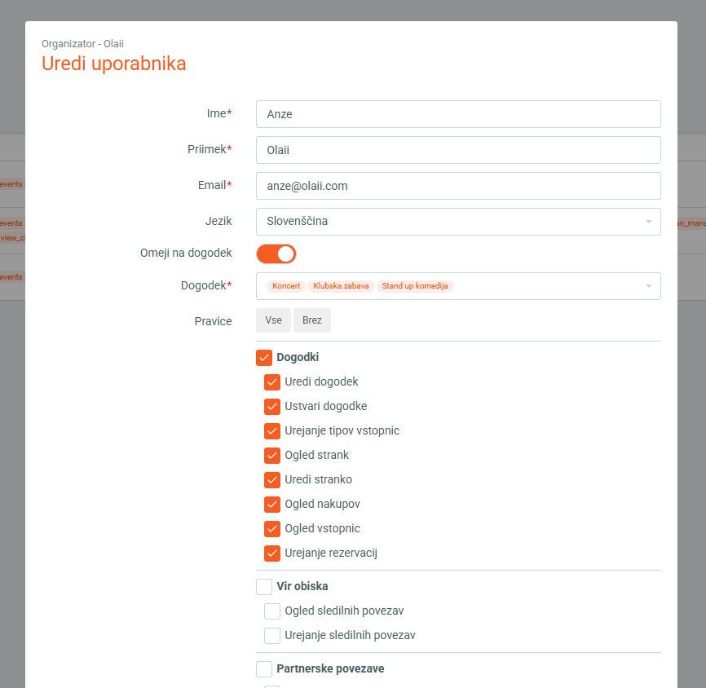Focus the Priimek text field
This screenshot has width=706, height=688.
[457, 150]
